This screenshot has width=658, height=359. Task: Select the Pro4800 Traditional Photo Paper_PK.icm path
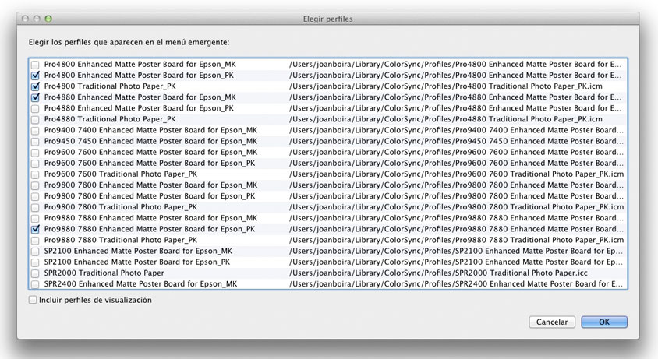446,86
